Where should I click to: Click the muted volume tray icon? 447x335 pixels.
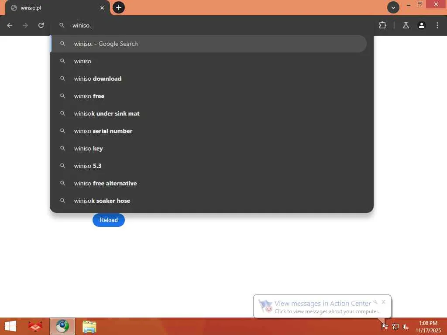406,326
